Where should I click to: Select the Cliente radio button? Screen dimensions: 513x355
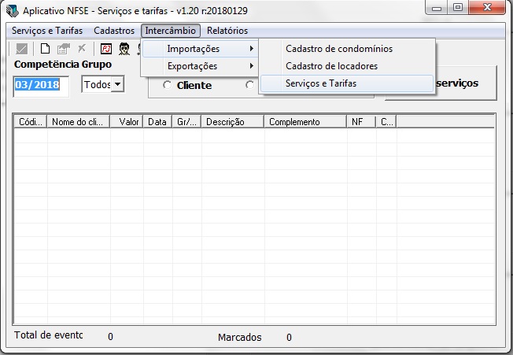click(x=167, y=86)
